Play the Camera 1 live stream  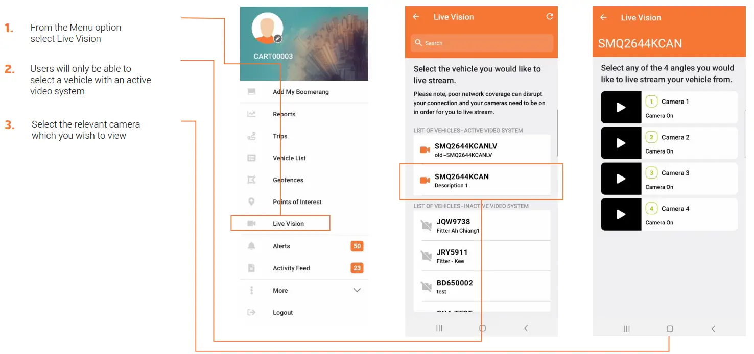point(621,107)
